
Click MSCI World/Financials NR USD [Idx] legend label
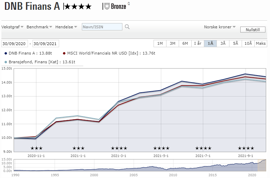coord(111,53)
